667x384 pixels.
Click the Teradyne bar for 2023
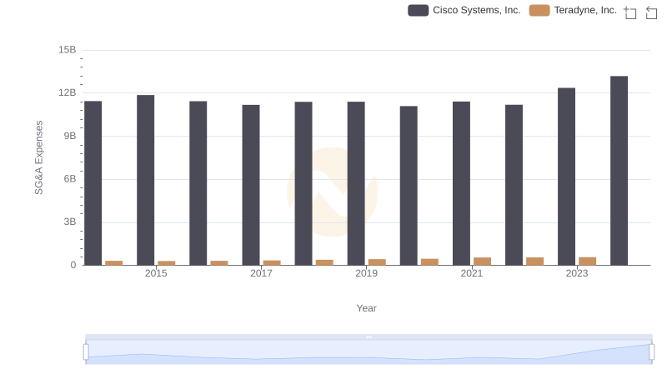coord(588,261)
